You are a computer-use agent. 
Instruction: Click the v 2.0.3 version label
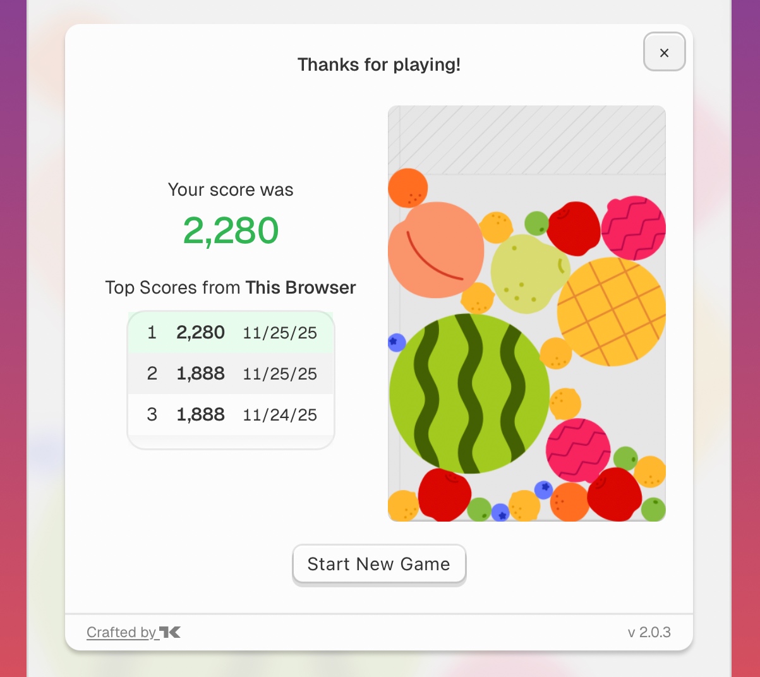(x=649, y=632)
